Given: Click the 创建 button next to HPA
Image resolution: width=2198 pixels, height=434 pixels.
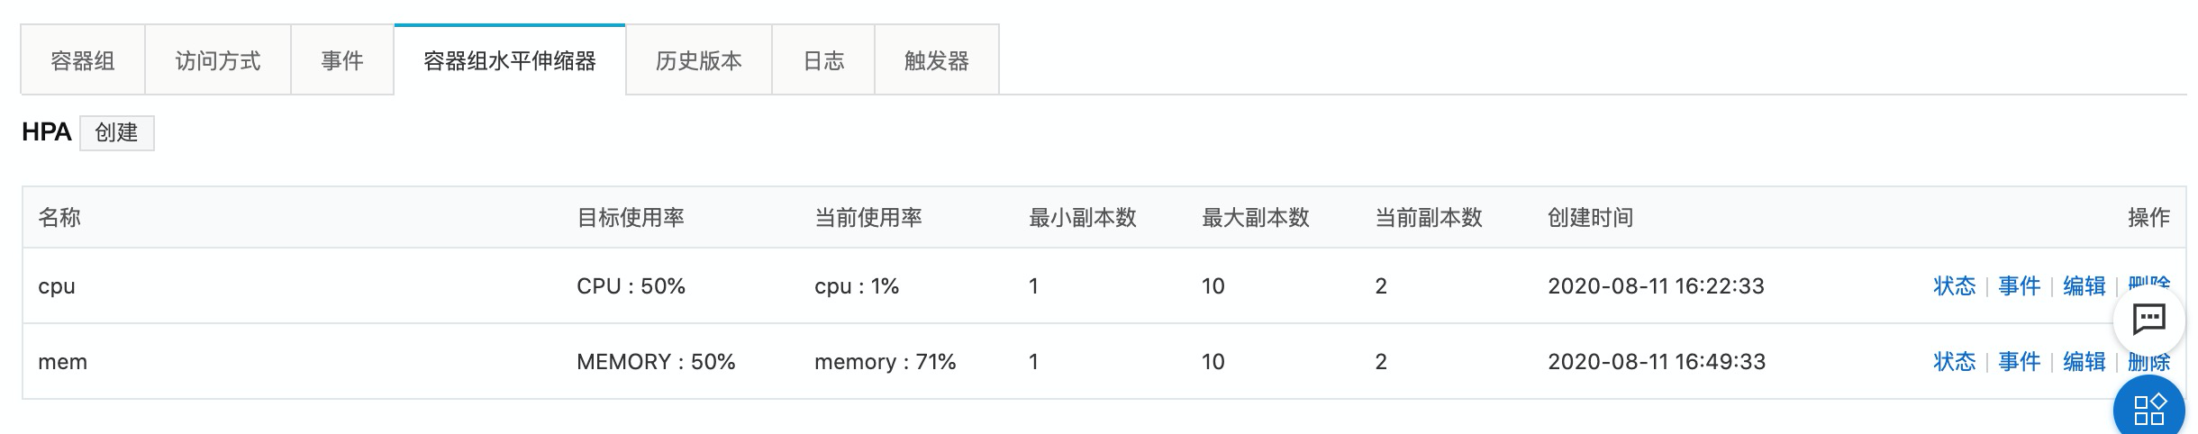Looking at the screenshot, I should (x=117, y=132).
